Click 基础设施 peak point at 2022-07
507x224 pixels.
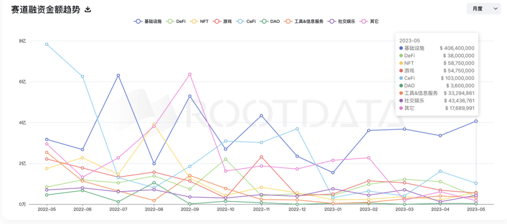click(118, 75)
